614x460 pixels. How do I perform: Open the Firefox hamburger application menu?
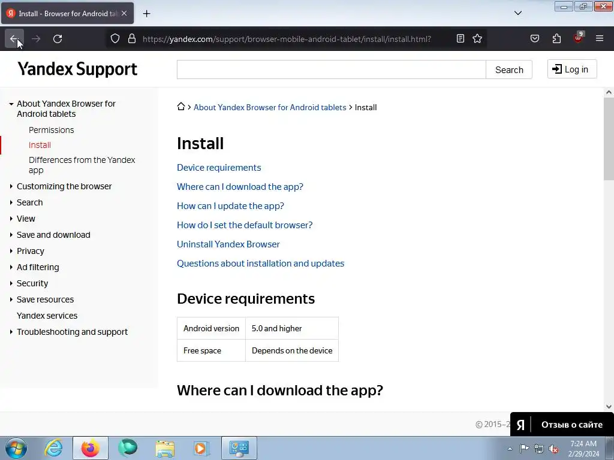pos(600,38)
